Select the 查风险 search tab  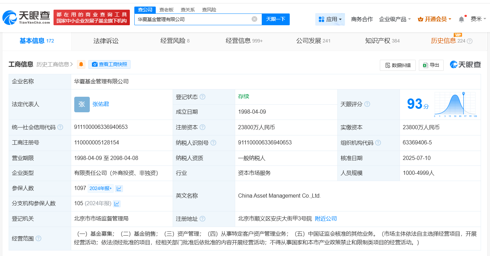tap(209, 10)
